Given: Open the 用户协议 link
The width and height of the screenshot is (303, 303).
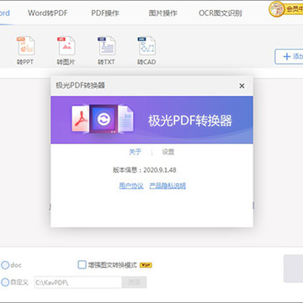Looking at the screenshot, I should tap(131, 186).
